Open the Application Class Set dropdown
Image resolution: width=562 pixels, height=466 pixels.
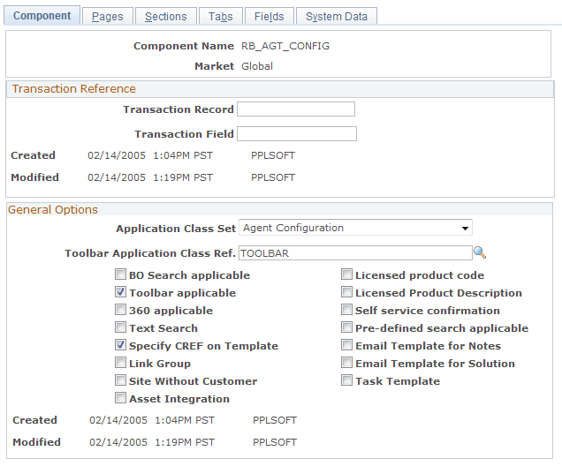pos(355,228)
